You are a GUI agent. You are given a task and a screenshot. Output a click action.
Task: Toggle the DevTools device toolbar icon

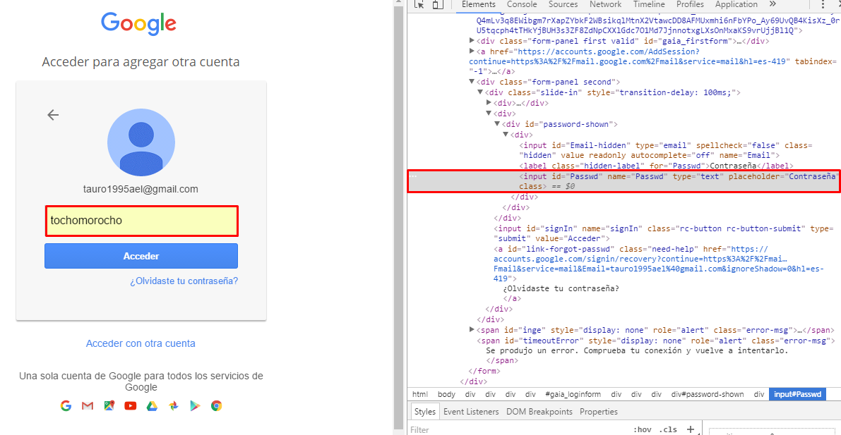[x=439, y=4]
